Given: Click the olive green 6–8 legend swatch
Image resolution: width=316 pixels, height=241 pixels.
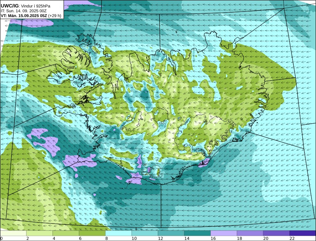Looking at the screenshot, I should coord(92,233).
